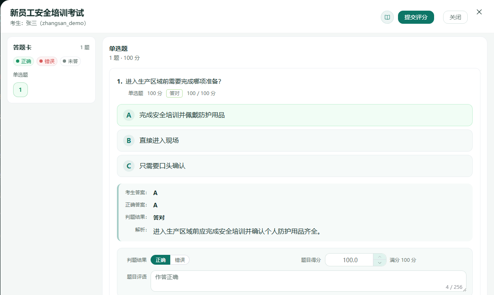The image size is (494, 295).
Task: Click the 正确答案 value A
Action: pyautogui.click(x=155, y=205)
